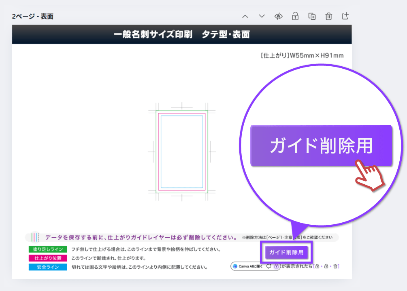The height and width of the screenshot is (291, 407).
Task: Move page up with the up chevron
Action: coord(245,16)
